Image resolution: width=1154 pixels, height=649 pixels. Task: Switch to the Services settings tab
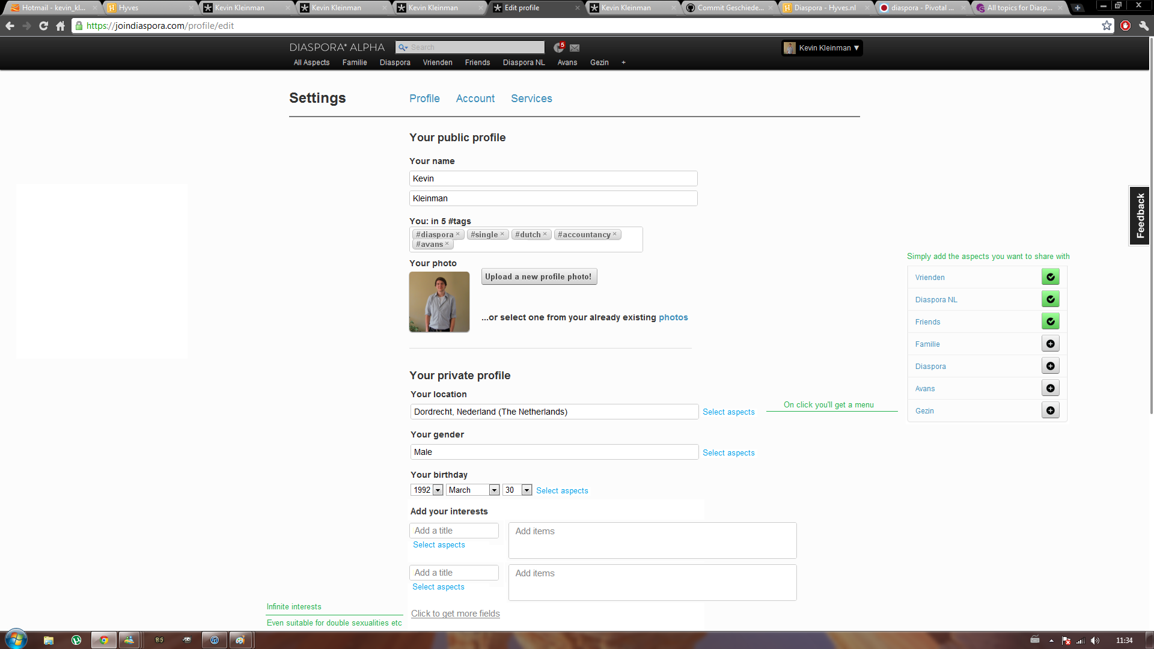click(x=531, y=99)
